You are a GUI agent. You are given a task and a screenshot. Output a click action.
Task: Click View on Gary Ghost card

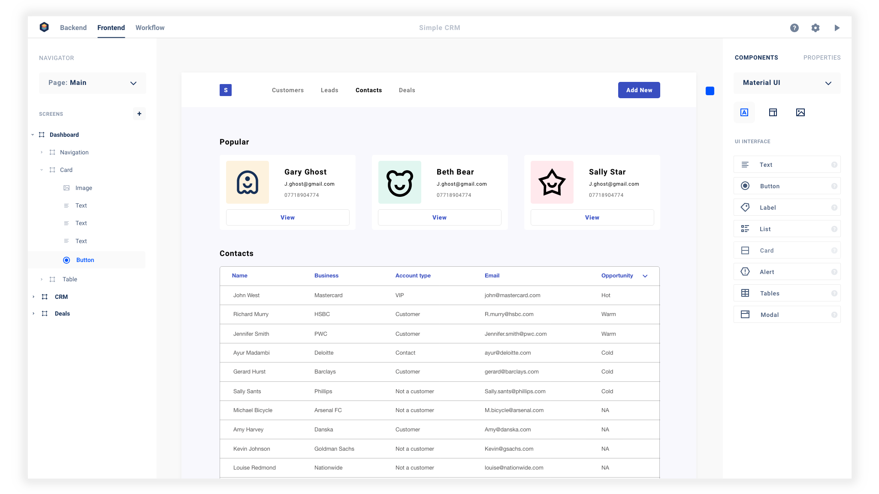[288, 217]
